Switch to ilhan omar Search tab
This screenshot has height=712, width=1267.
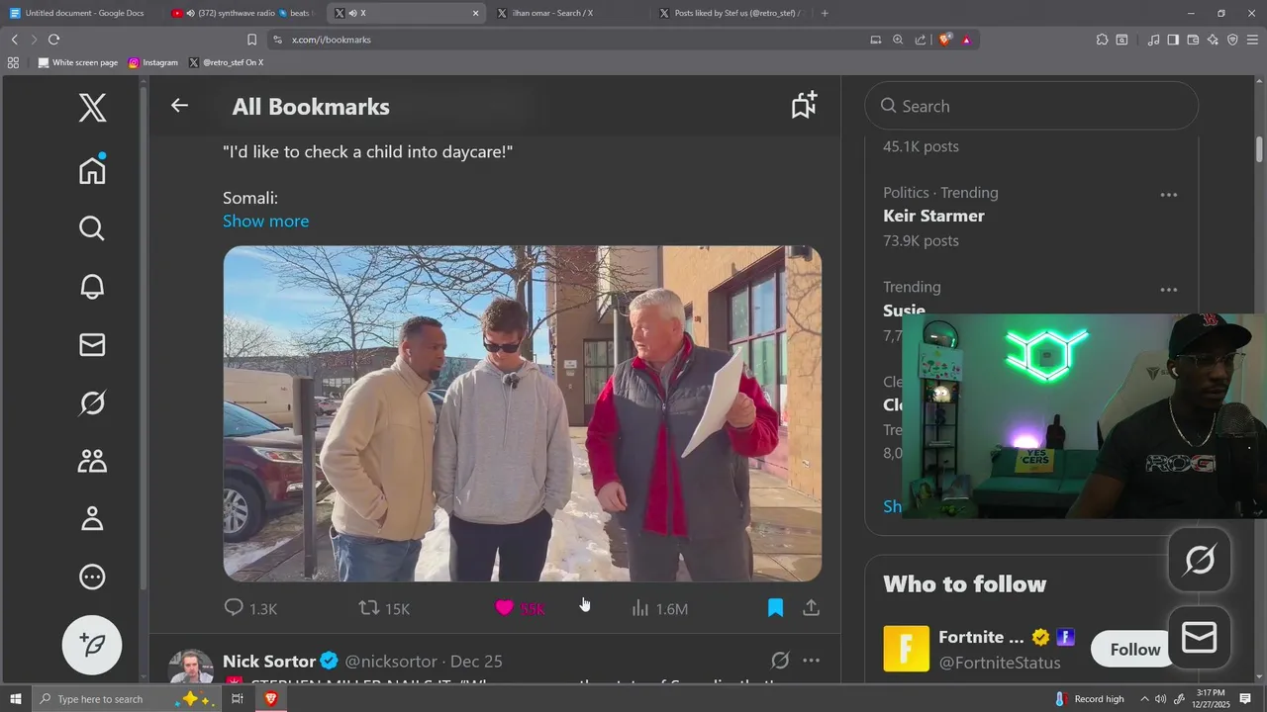(566, 13)
